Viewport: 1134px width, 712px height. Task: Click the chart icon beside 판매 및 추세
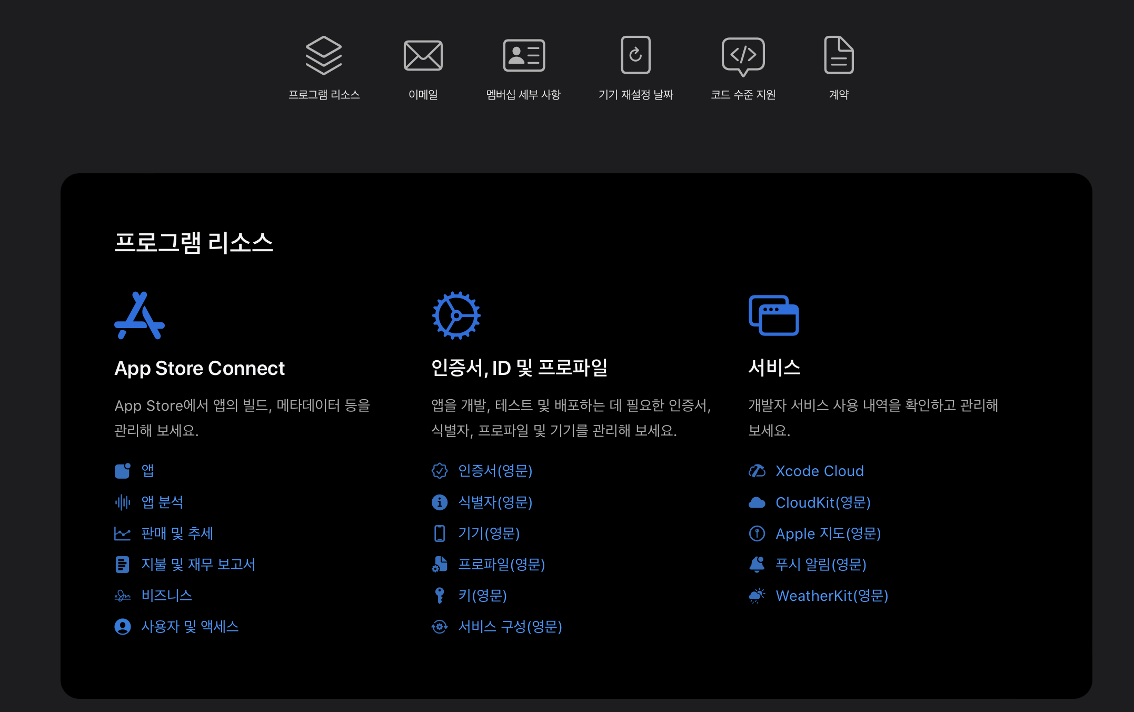(123, 533)
